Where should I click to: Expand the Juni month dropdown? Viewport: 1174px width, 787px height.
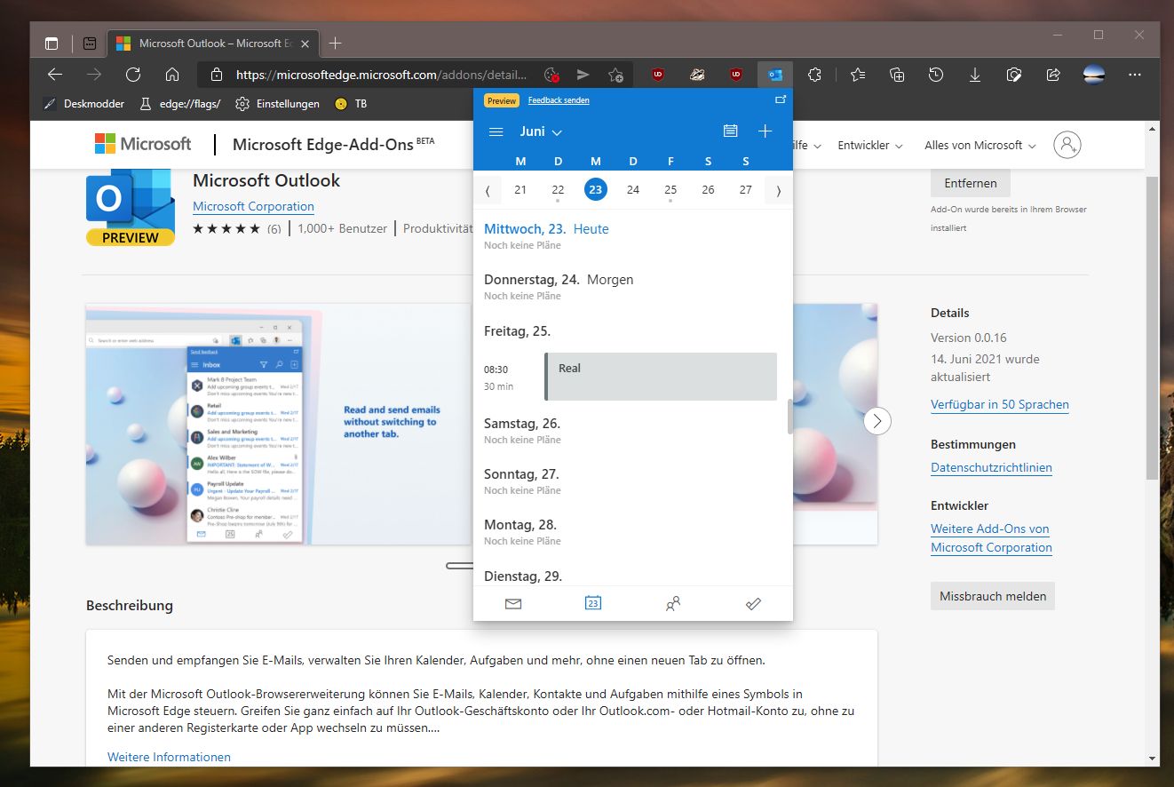tap(541, 131)
